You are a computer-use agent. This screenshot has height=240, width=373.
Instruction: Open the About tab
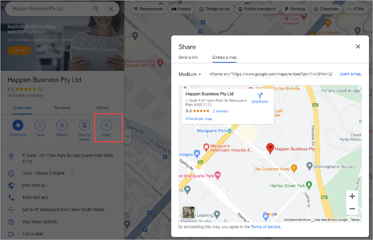(x=102, y=108)
